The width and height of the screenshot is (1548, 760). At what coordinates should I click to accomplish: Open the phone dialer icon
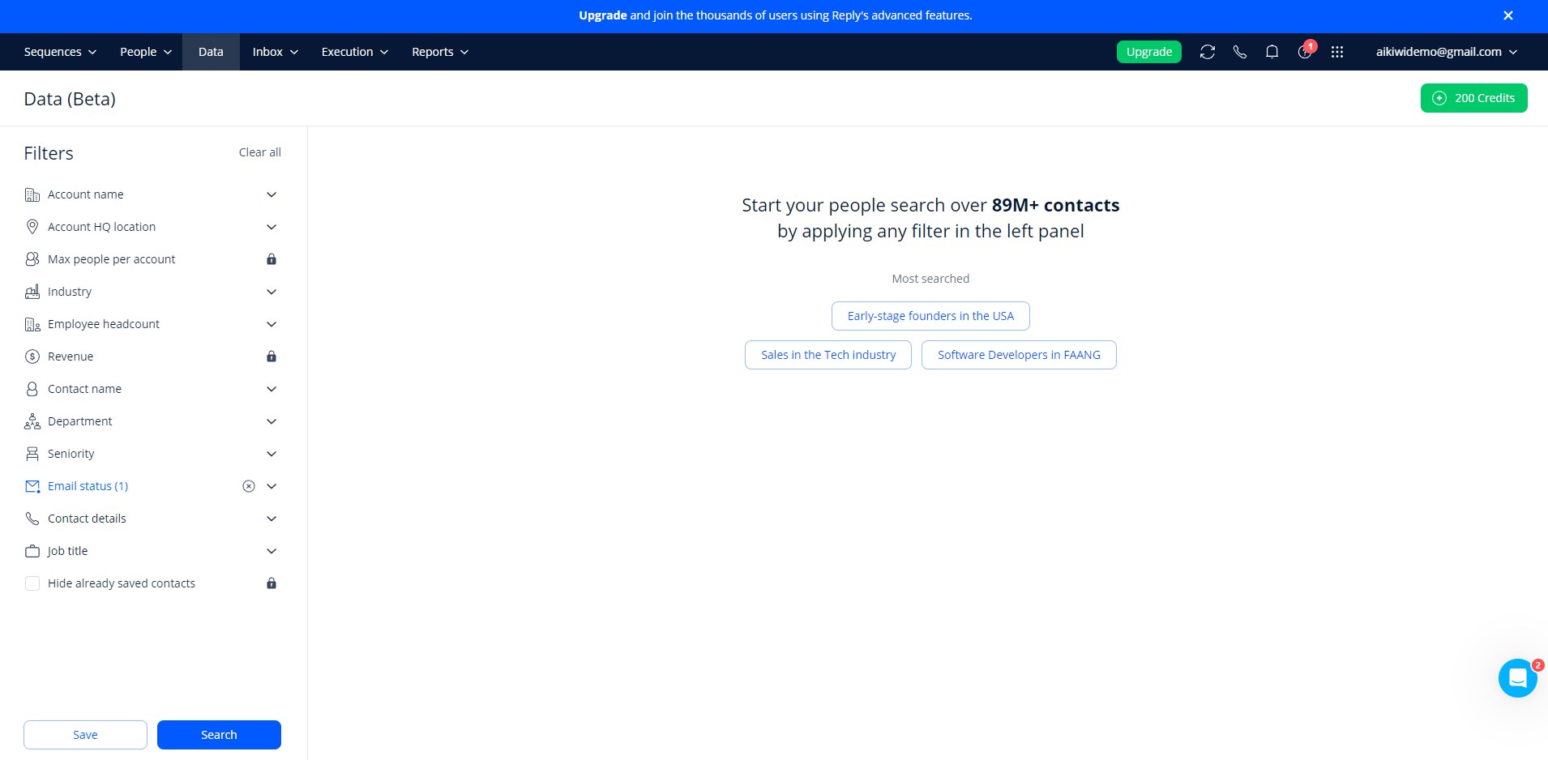point(1239,52)
